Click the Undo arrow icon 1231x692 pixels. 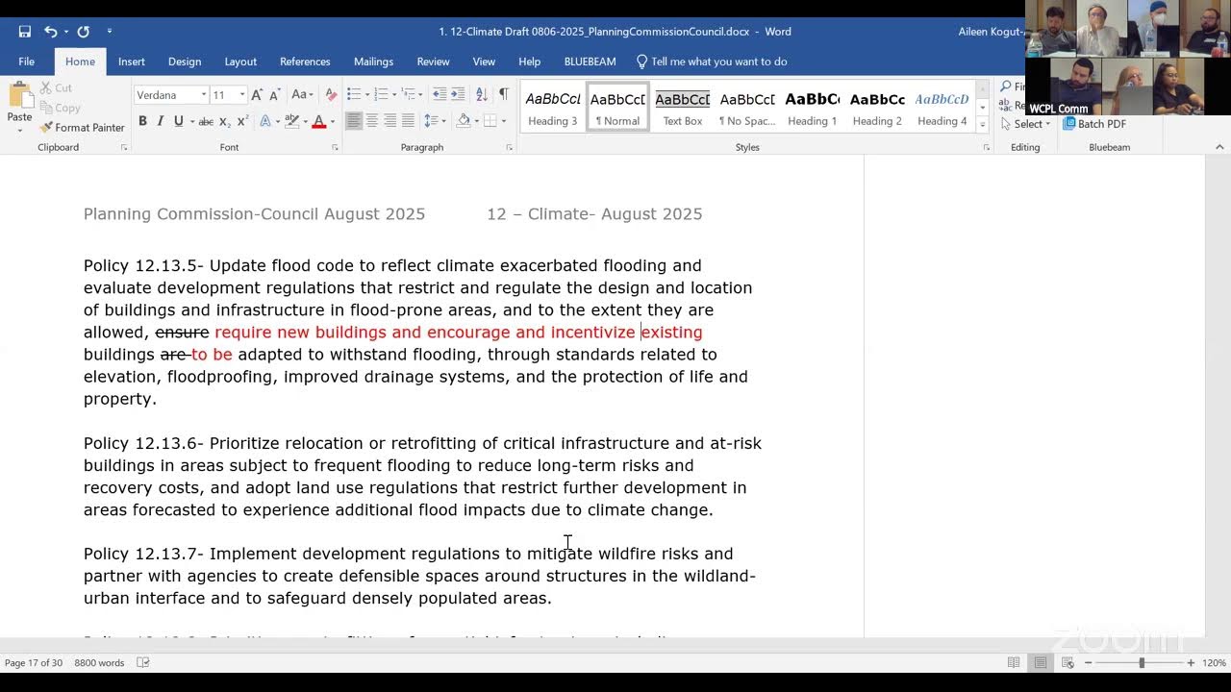click(x=50, y=32)
